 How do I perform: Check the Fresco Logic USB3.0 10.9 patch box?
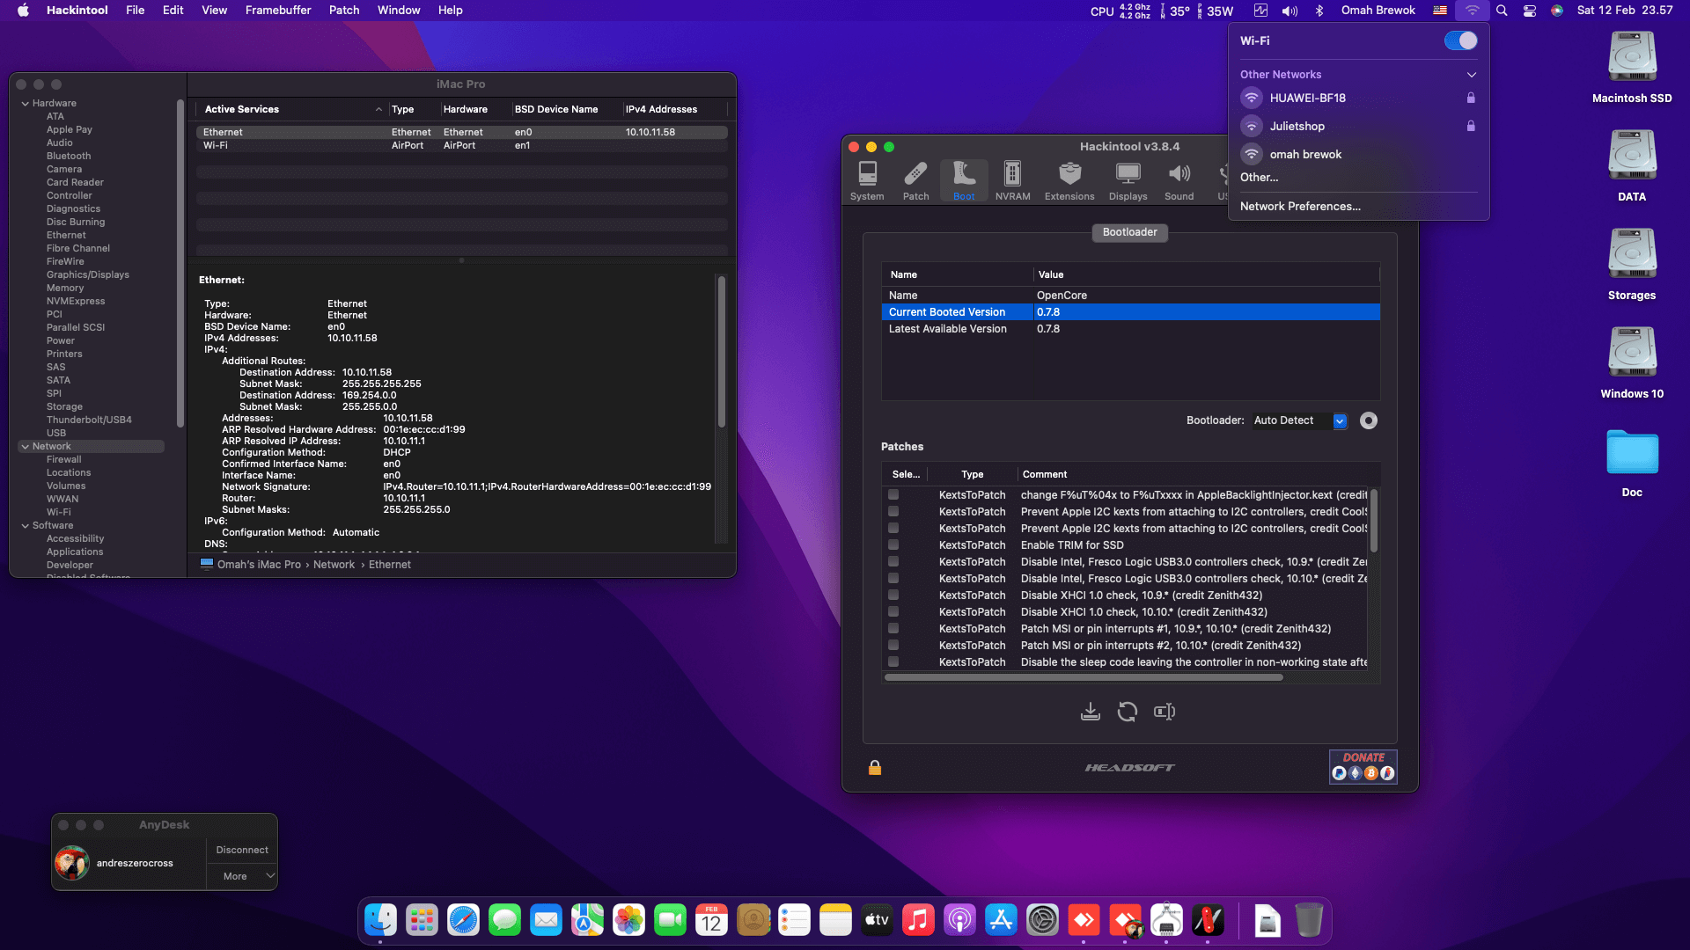[893, 562]
